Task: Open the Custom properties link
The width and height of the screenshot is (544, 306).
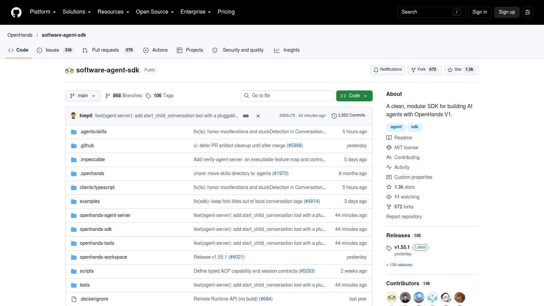Action: pos(409,177)
